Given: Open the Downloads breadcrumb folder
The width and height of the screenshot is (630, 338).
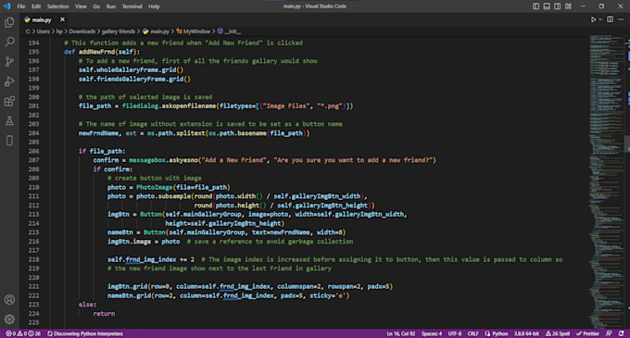Looking at the screenshot, I should [82, 31].
